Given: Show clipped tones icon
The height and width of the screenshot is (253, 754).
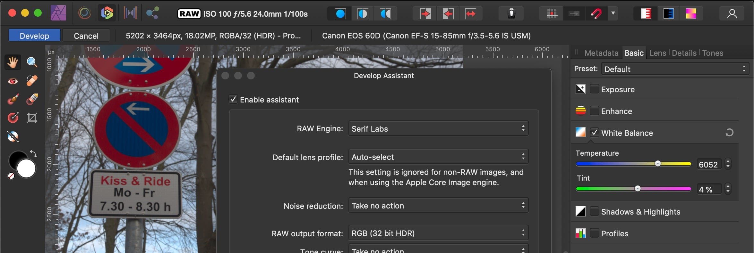Looking at the screenshot, I should pos(691,14).
